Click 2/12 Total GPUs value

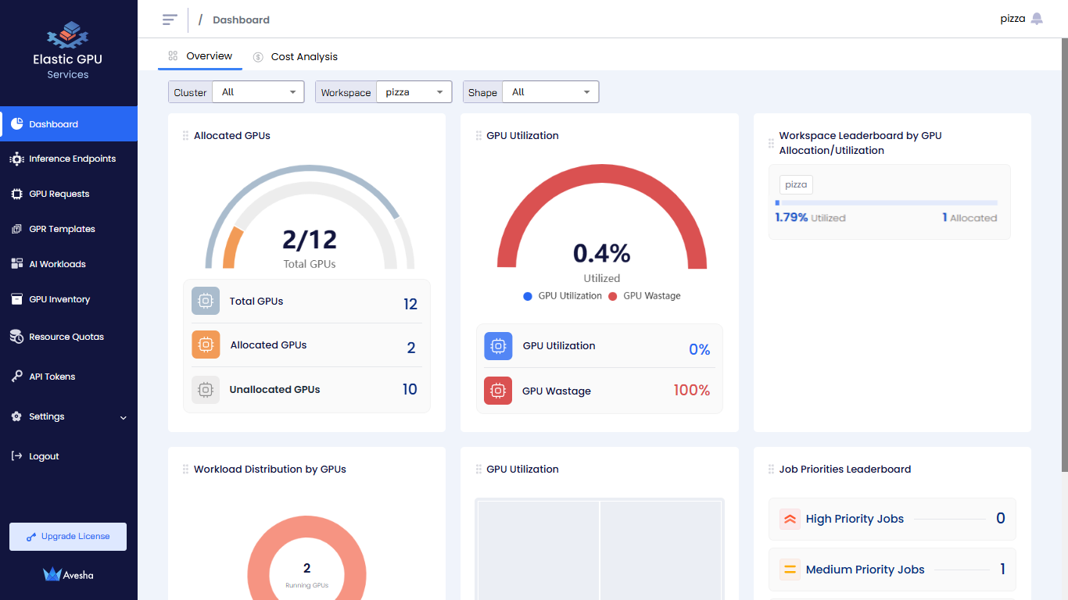(x=310, y=238)
